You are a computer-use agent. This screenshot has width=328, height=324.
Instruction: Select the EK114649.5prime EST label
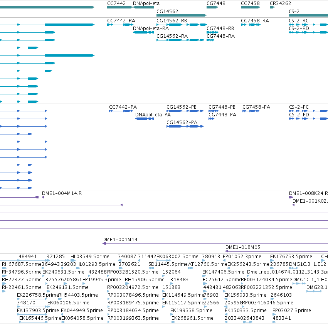183,295
